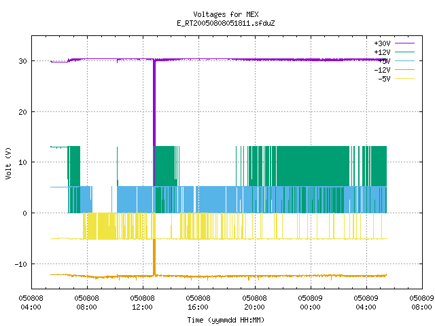This screenshot has height=326, width=435.
Task: Click the yellow -5V legend line sample
Action: tap(404, 79)
